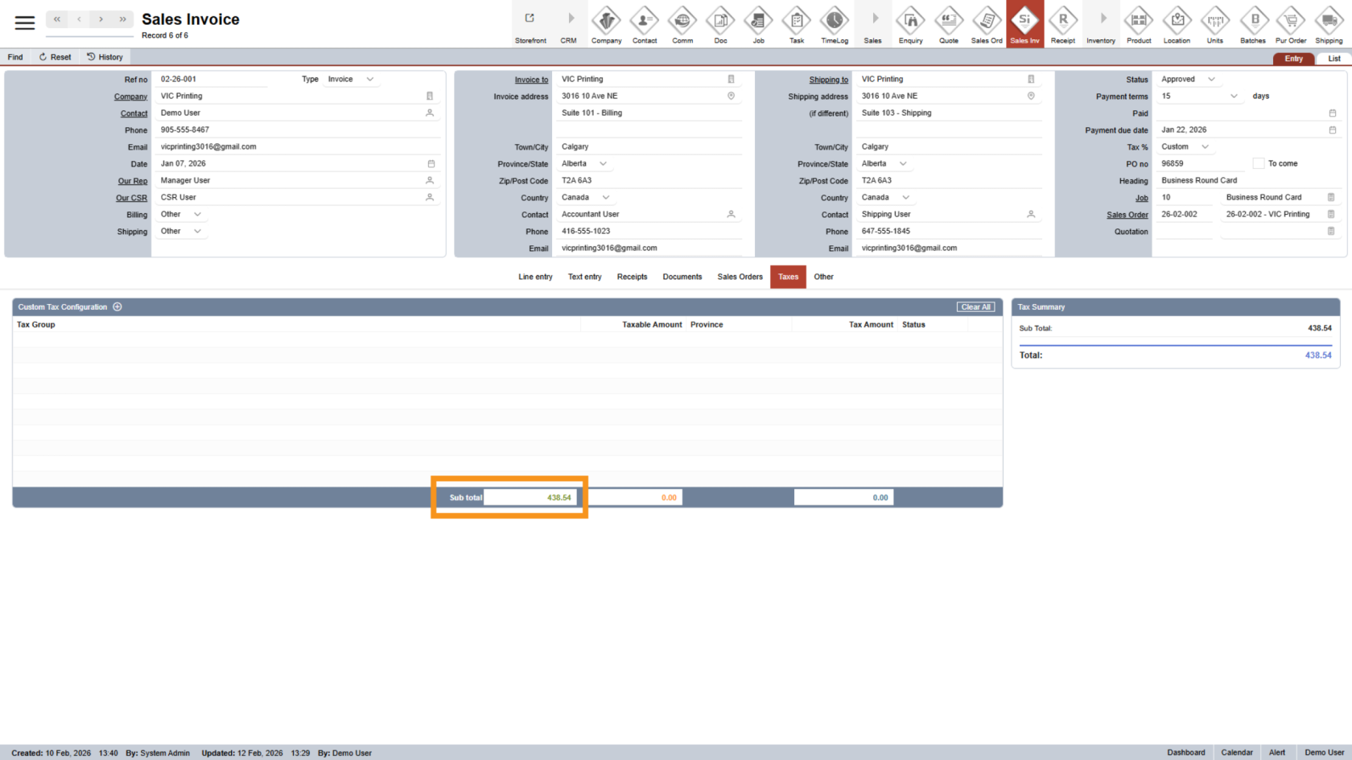The image size is (1352, 760).
Task: Switch to the Line entry tab
Action: pos(535,277)
